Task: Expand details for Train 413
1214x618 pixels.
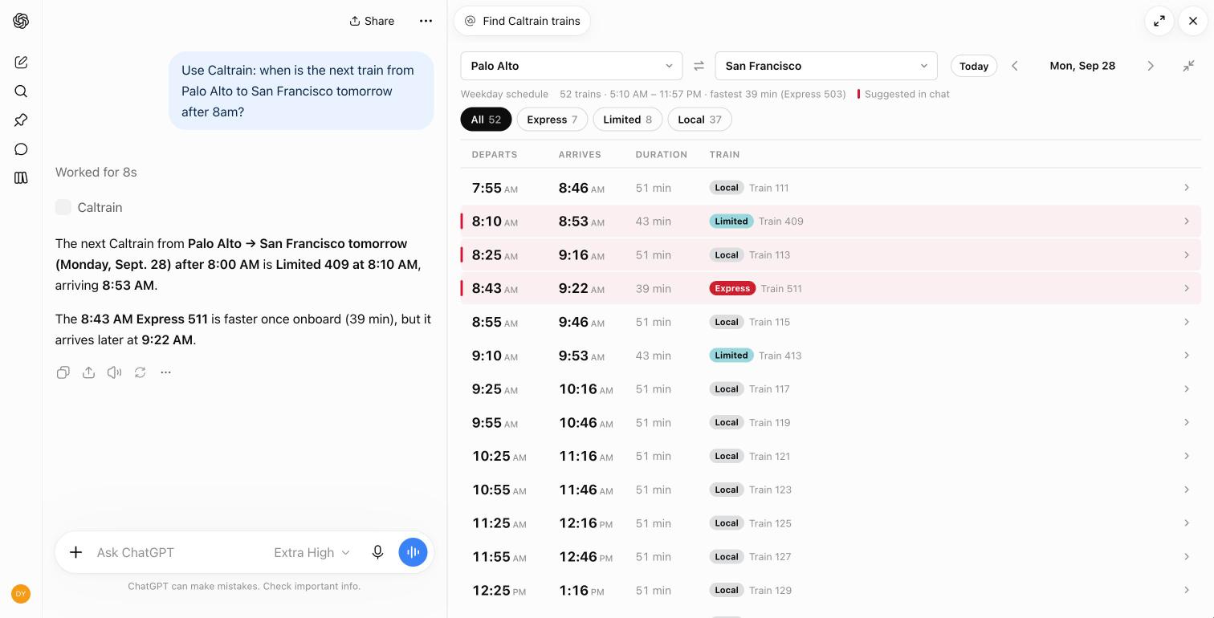Action: pyautogui.click(x=1187, y=356)
